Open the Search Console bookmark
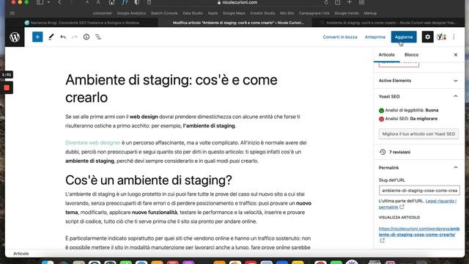This screenshot has height=264, width=469. 164,13
